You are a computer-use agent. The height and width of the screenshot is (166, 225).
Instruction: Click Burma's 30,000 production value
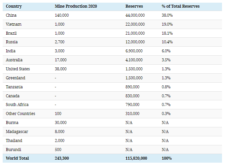coord(61,122)
